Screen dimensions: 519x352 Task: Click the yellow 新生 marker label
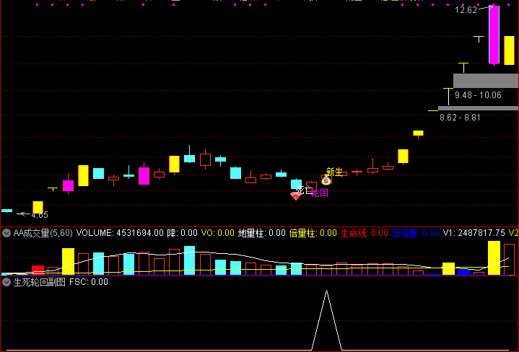(334, 172)
